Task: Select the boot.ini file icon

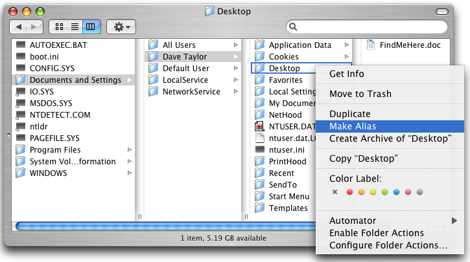Action: [x=21, y=56]
